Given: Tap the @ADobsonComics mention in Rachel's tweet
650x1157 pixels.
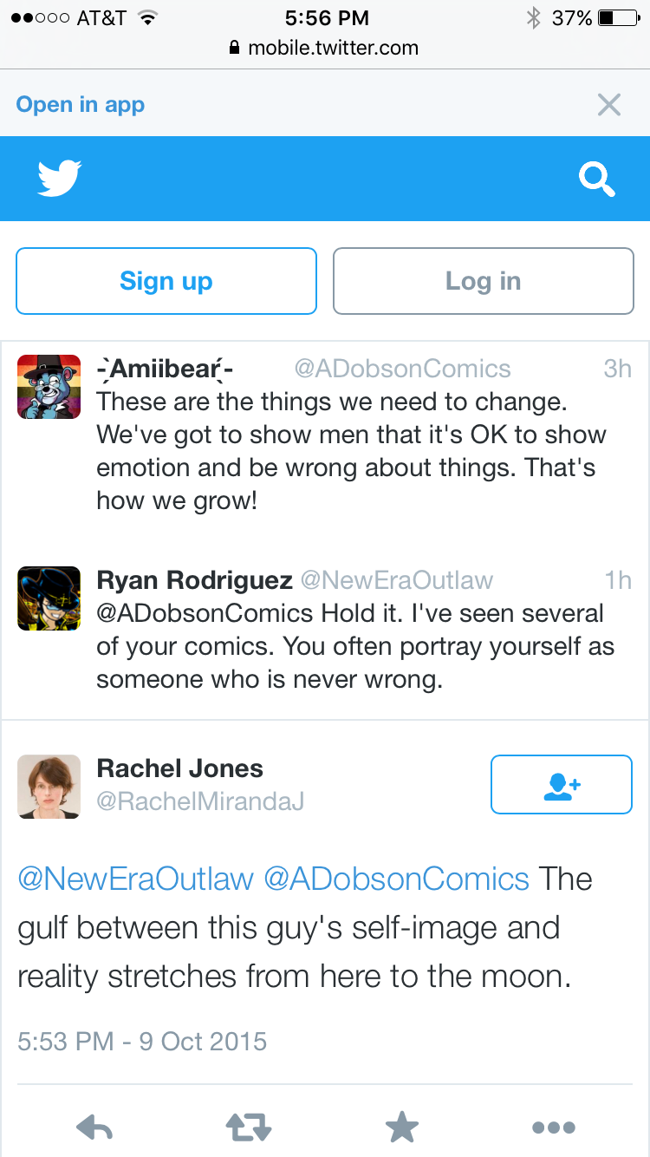Looking at the screenshot, I should click(396, 879).
